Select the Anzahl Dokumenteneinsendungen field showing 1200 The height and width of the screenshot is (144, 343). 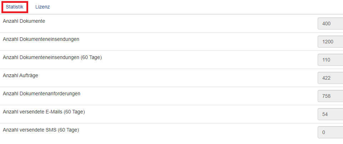(330, 42)
